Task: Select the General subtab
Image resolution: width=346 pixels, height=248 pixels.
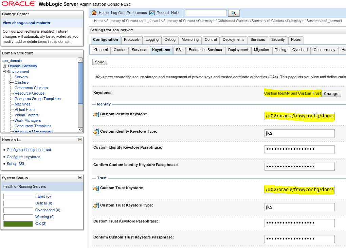Action: 101,50
